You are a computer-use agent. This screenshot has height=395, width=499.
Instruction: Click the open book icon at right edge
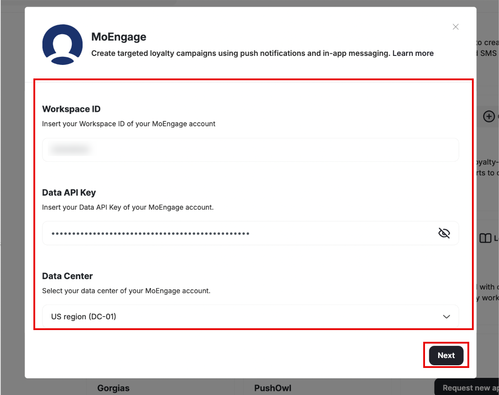tap(485, 238)
